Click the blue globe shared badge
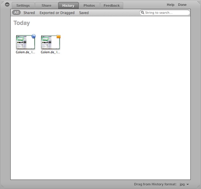The width and height of the screenshot is (201, 189). (x=34, y=36)
